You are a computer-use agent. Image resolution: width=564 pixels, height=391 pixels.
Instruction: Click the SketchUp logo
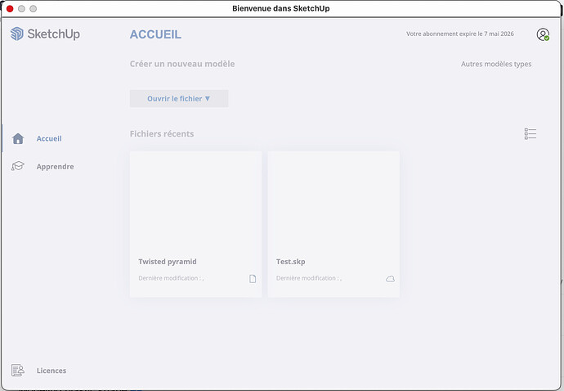(45, 34)
